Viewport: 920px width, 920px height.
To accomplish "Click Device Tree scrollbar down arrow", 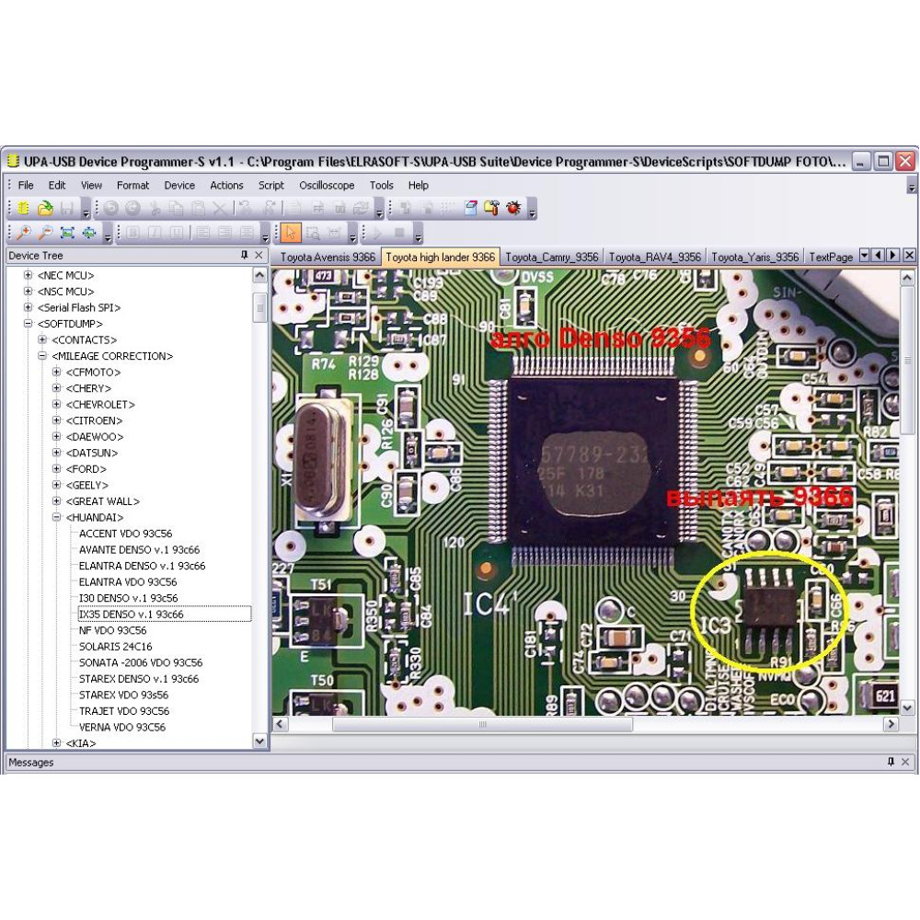I will (x=260, y=741).
